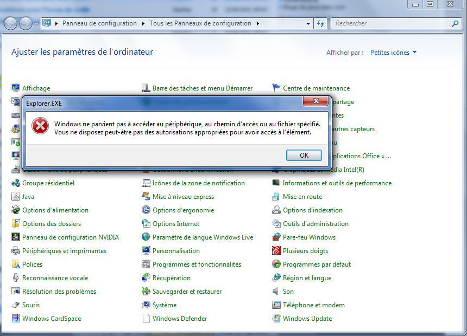Open the Résolution des problèmes icon
467x336 pixels.
(x=16, y=291)
